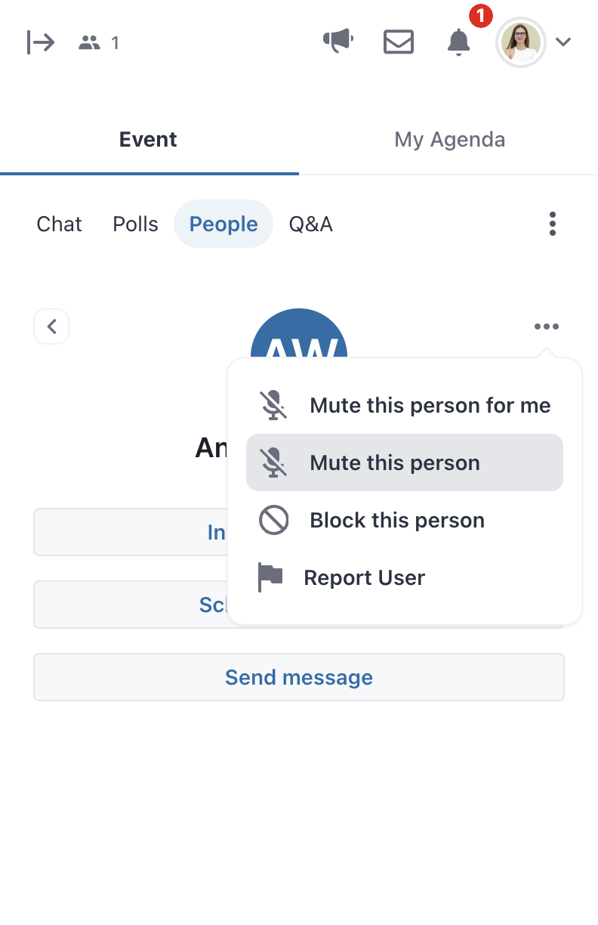This screenshot has width=598, height=925.
Task: Toggle the horizontal three-dot person menu
Action: [547, 326]
